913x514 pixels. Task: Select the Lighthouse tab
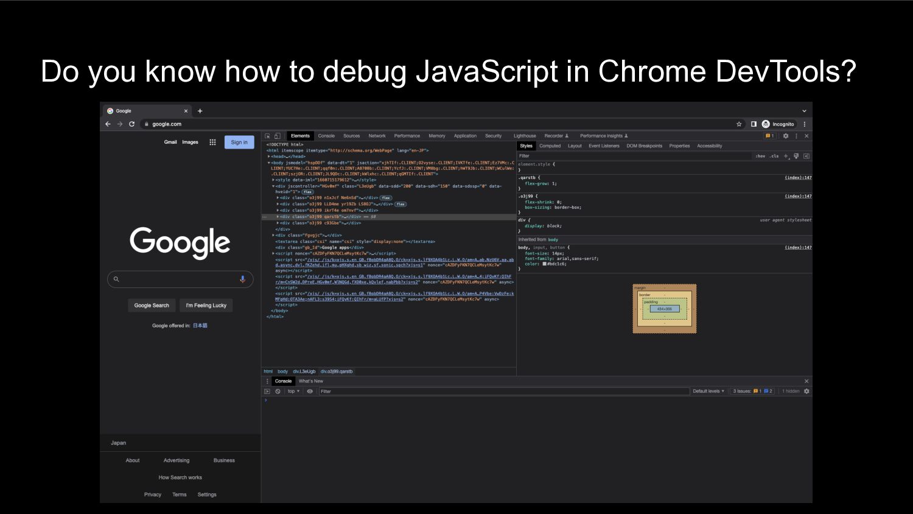click(x=525, y=136)
